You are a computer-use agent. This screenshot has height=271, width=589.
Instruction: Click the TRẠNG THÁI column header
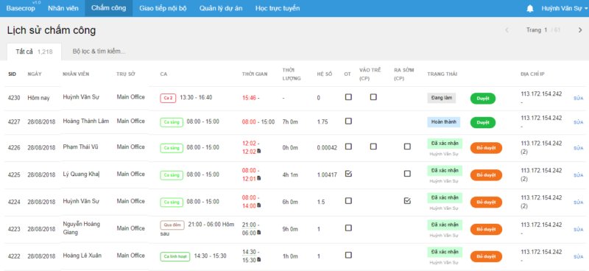442,74
